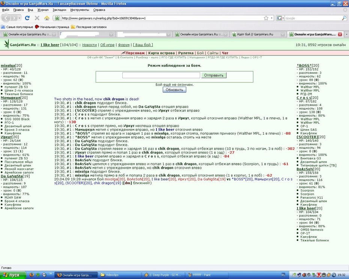349x279 pixels.
Task: Click the green ICQ flower quick launch icon
Action: pos(38,275)
